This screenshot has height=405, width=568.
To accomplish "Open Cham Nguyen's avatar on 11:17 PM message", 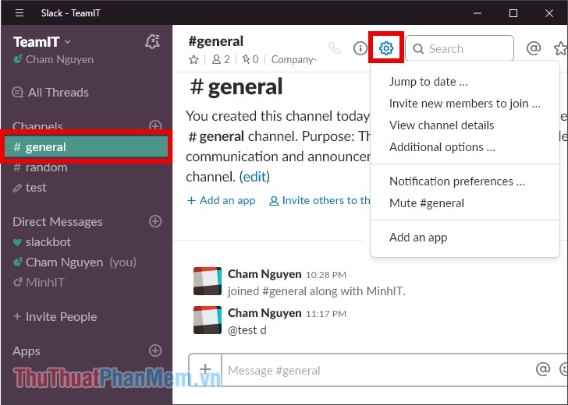I will [x=208, y=320].
